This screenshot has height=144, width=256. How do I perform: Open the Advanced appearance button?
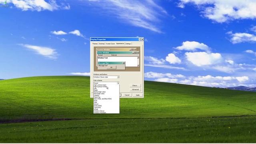pos(135,90)
